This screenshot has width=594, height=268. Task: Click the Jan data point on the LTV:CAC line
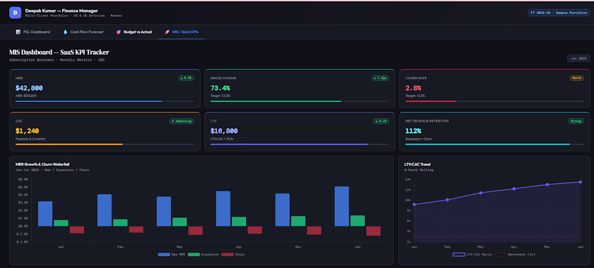(414, 204)
